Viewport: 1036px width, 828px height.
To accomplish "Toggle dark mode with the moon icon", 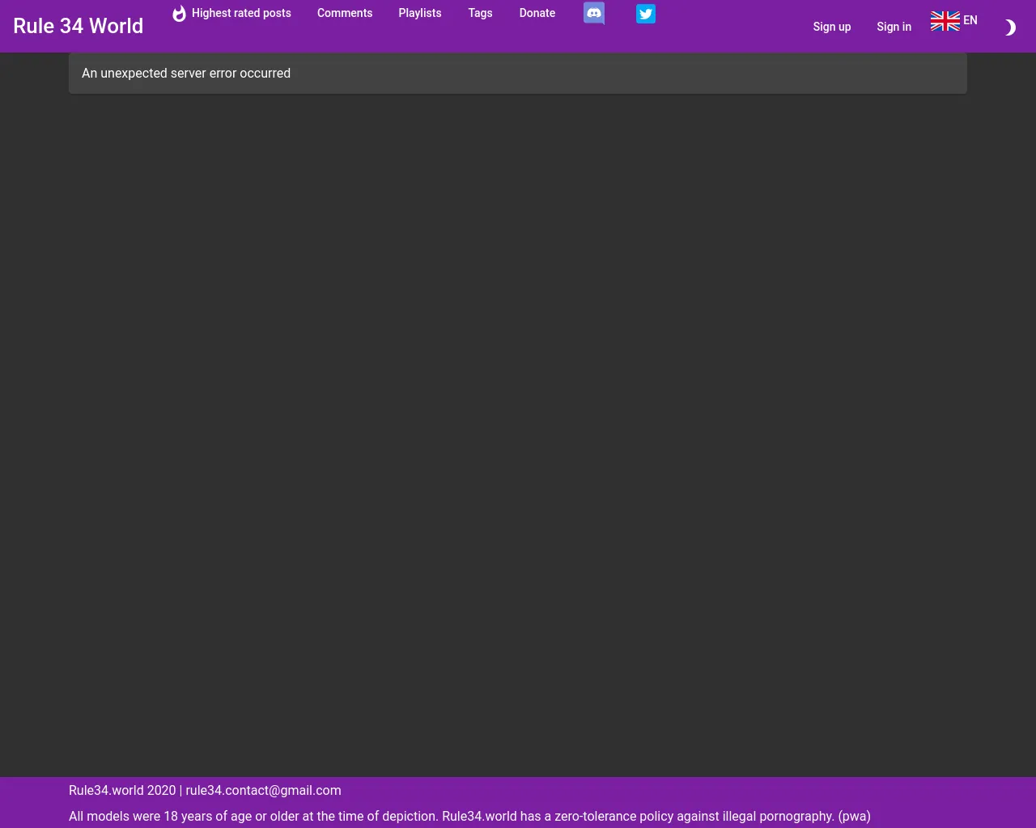I will click(x=1009, y=28).
